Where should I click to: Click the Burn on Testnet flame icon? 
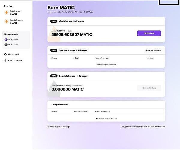[5, 60]
